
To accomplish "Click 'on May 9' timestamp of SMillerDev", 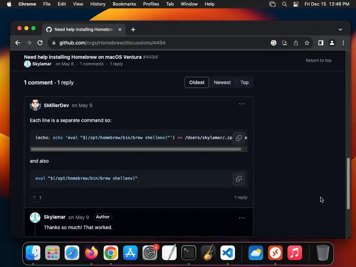I will coord(82,105).
